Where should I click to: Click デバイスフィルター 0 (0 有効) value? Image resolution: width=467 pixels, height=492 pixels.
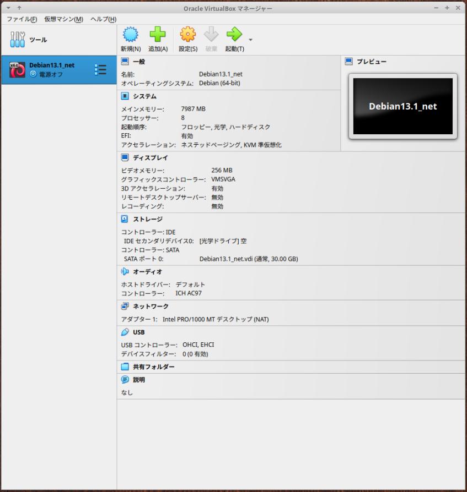tap(195, 354)
